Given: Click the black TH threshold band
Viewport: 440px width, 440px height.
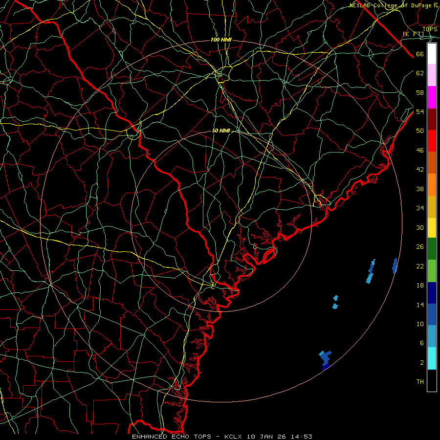Looking at the screenshot, I should (x=432, y=380).
